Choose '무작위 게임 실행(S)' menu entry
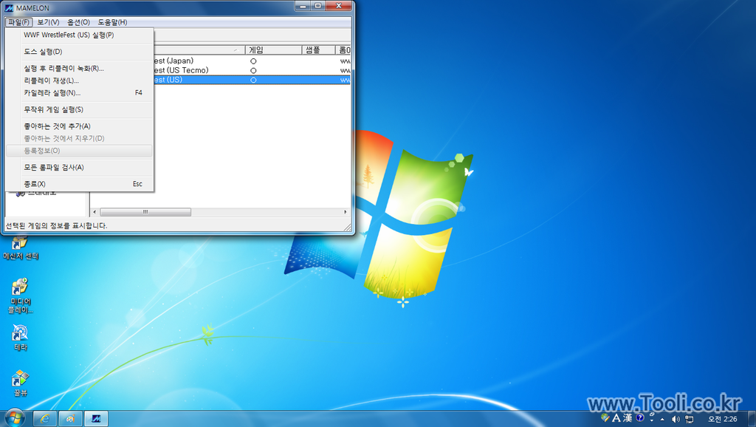This screenshot has width=756, height=427. pyautogui.click(x=80, y=109)
